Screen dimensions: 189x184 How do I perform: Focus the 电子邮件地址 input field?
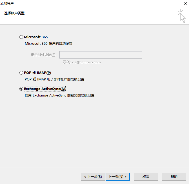tap(101, 55)
